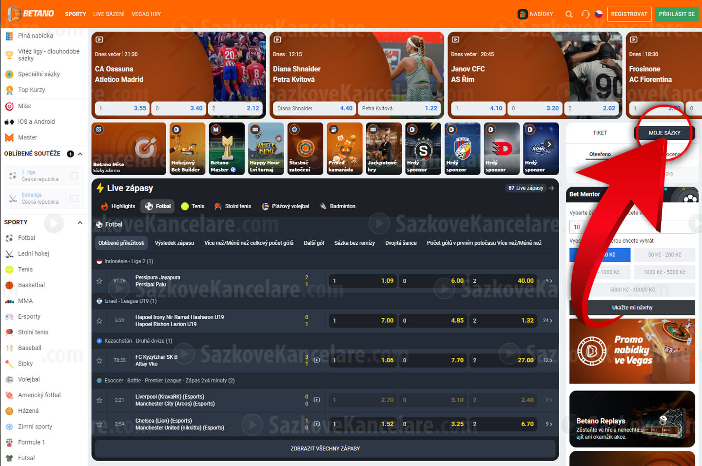Screen dimensions: 702x466
Task: Open Vegas hry top menu
Action: (146, 14)
